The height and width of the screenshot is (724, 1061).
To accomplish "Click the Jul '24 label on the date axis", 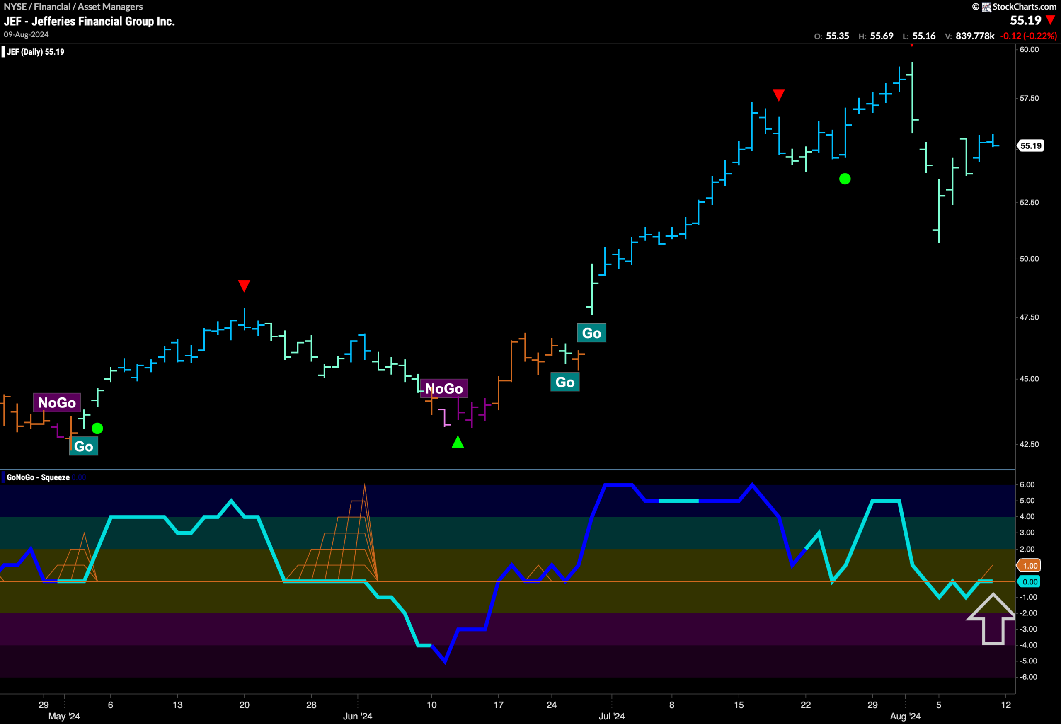I will (x=612, y=716).
